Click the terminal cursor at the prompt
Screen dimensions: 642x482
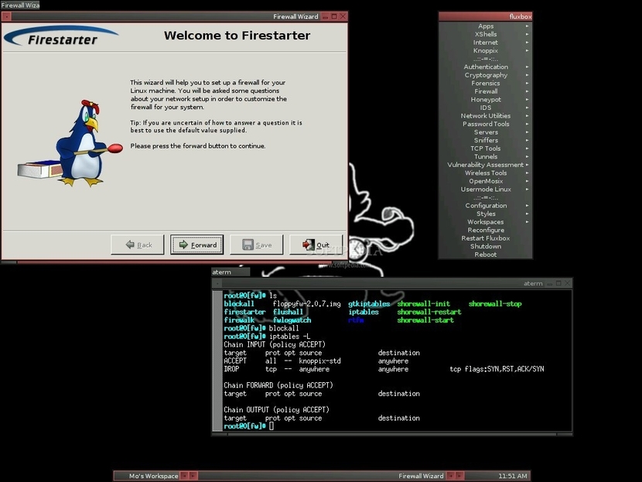click(x=271, y=426)
